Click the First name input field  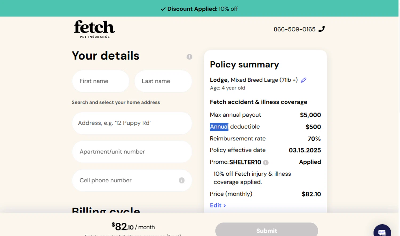101,81
